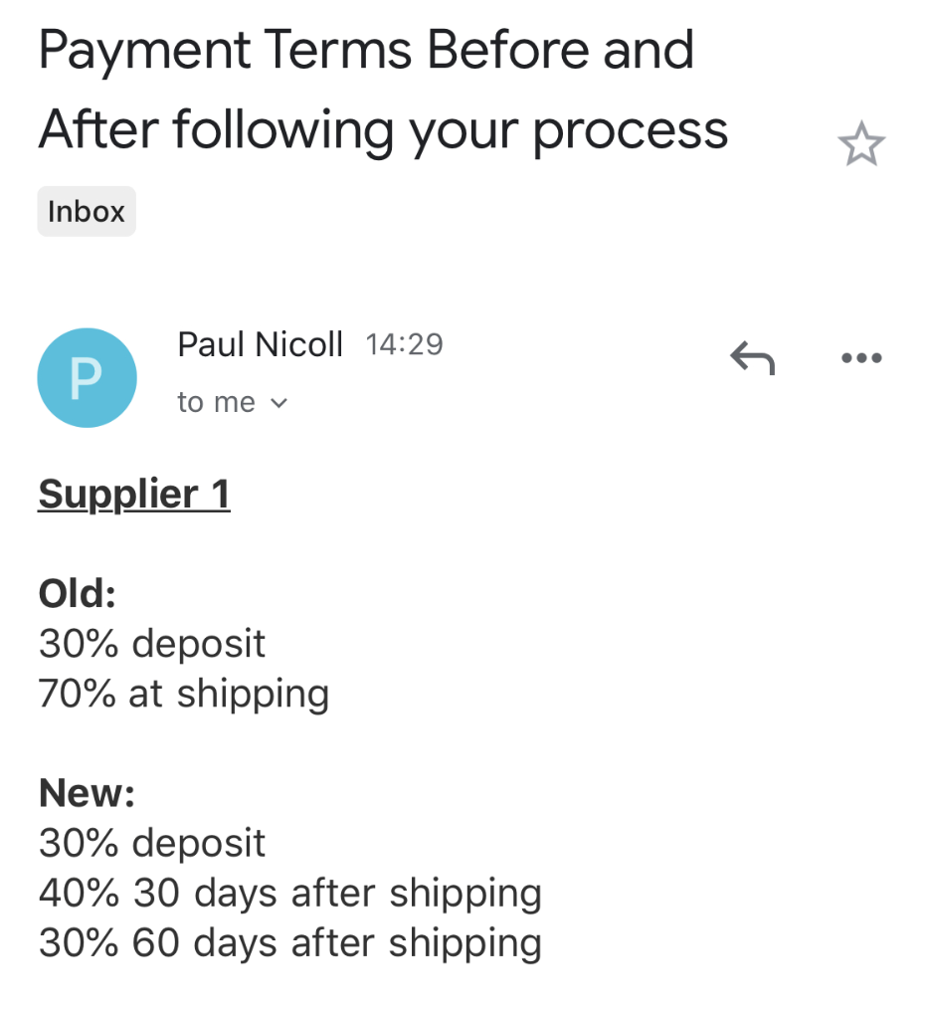Click the email subject line
Viewport: 927px width, 1011px height.
pos(383,90)
